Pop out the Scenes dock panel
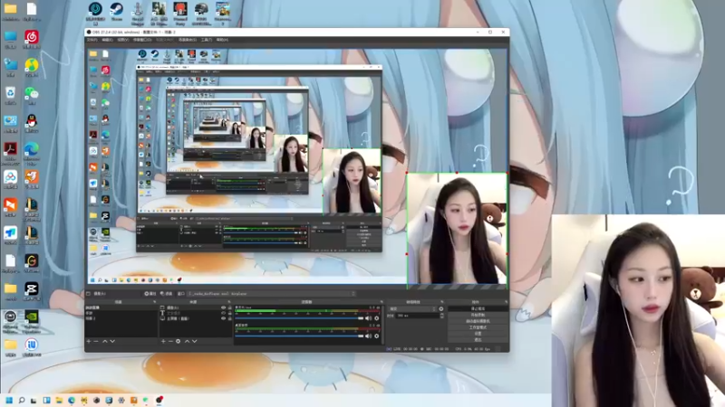 coord(155,302)
